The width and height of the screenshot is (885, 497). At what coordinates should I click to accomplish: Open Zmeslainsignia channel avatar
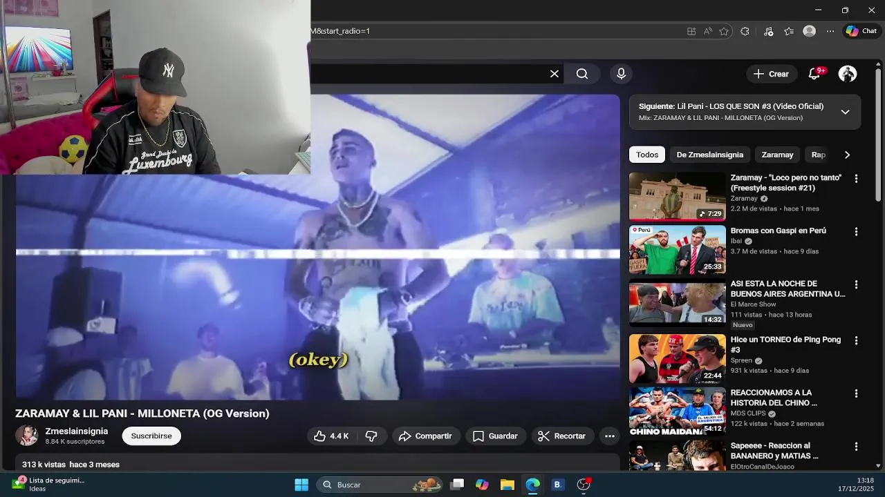(x=27, y=436)
